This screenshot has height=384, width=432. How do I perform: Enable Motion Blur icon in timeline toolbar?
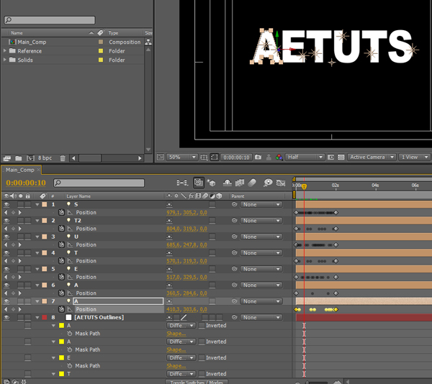point(252,183)
